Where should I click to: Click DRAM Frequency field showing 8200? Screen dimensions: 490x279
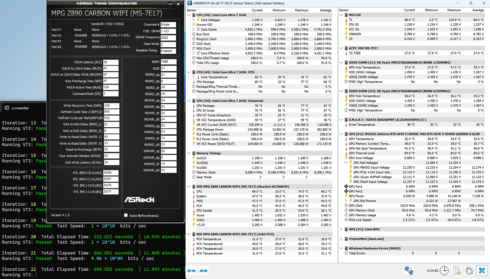click(168, 38)
